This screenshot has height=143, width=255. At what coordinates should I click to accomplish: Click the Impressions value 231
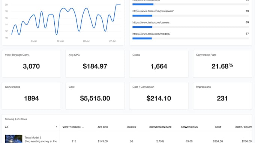tap(222, 98)
